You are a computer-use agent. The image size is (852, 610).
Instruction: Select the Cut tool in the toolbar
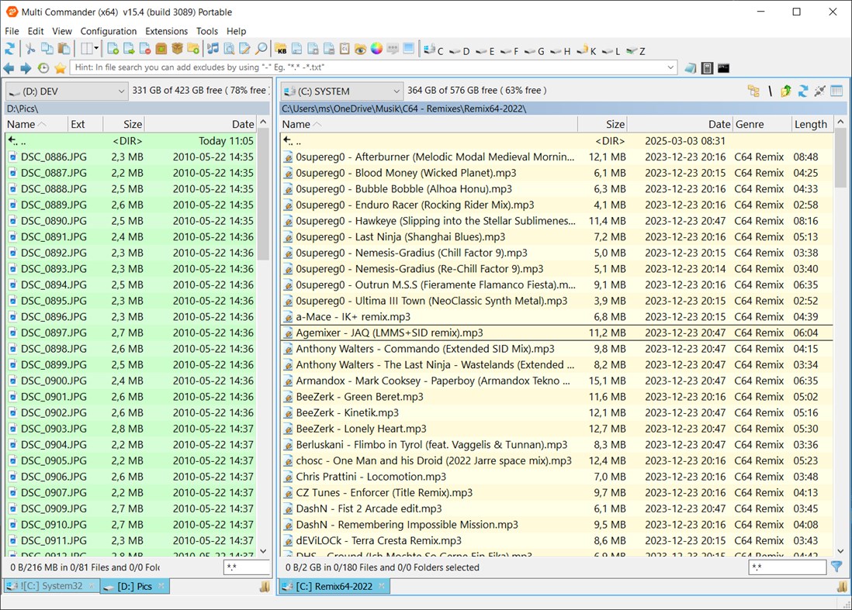tap(31, 49)
